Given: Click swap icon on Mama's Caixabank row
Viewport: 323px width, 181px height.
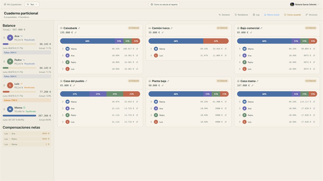Looking at the screenshot, I should pos(137,49).
